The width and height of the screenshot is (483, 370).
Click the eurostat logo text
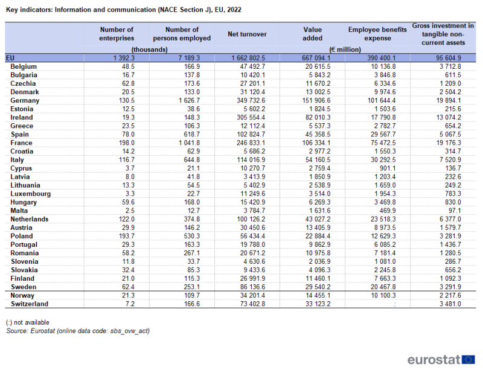pos(433,360)
